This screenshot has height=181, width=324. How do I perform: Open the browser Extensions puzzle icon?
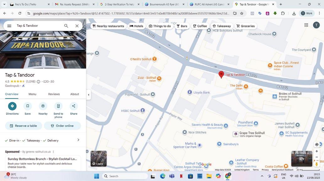tap(283, 13)
